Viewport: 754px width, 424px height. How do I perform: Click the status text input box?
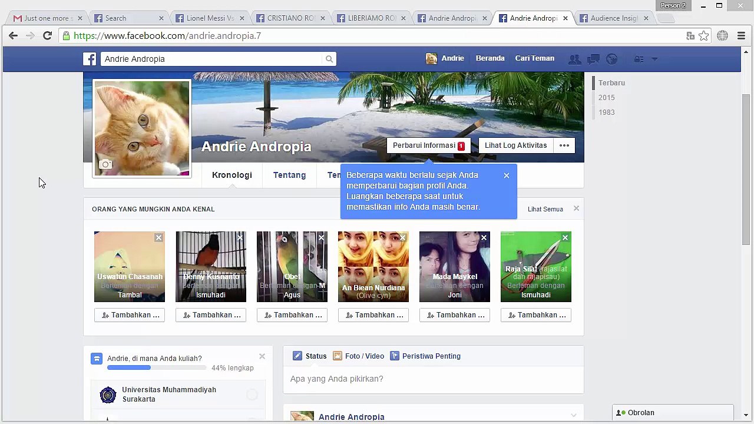[434, 379]
